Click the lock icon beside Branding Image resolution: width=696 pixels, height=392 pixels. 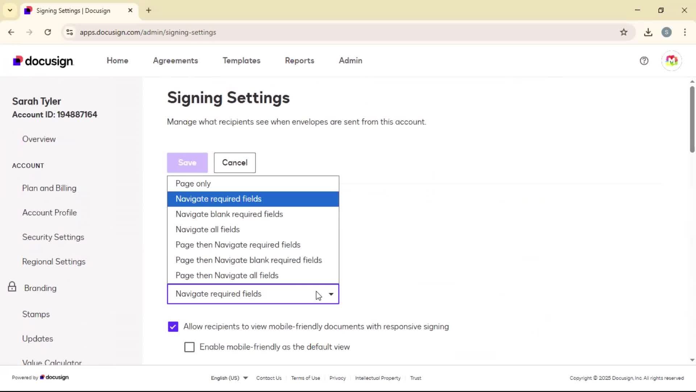(12, 287)
